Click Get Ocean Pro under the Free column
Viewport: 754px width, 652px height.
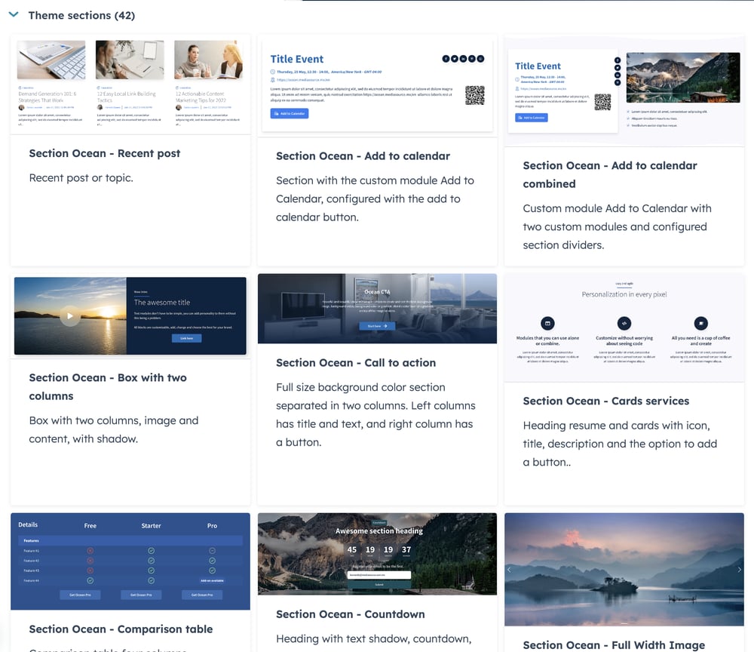tap(80, 595)
